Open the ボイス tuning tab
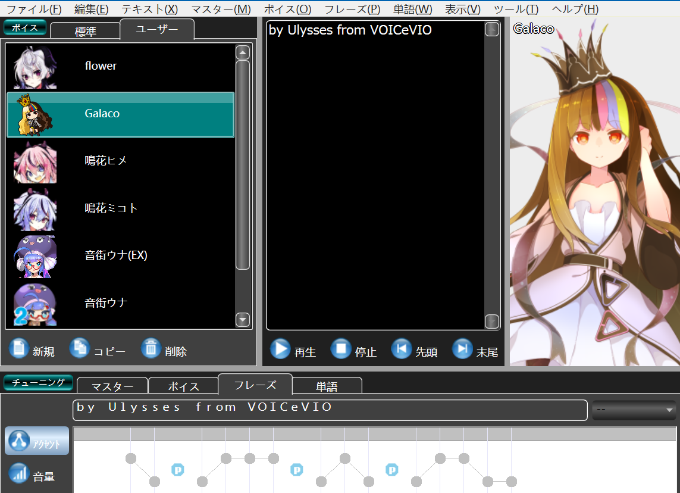Viewport: 680px width, 493px height. (x=183, y=386)
